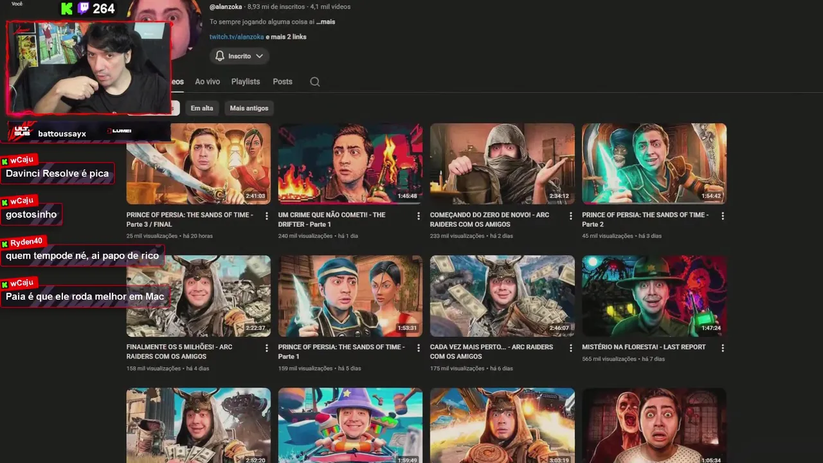Click the Twitch logo icon in stream overlay
The height and width of the screenshot is (463, 823).
click(84, 8)
